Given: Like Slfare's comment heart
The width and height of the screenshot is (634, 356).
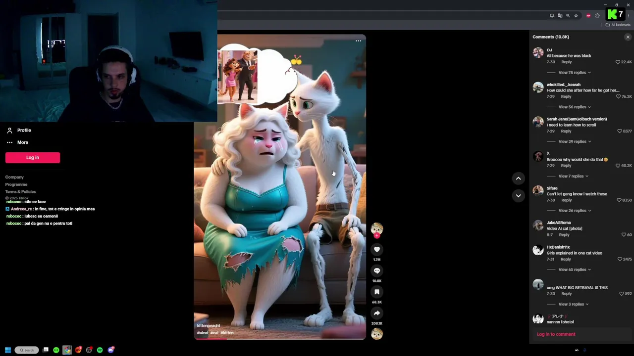Looking at the screenshot, I should tap(619, 200).
